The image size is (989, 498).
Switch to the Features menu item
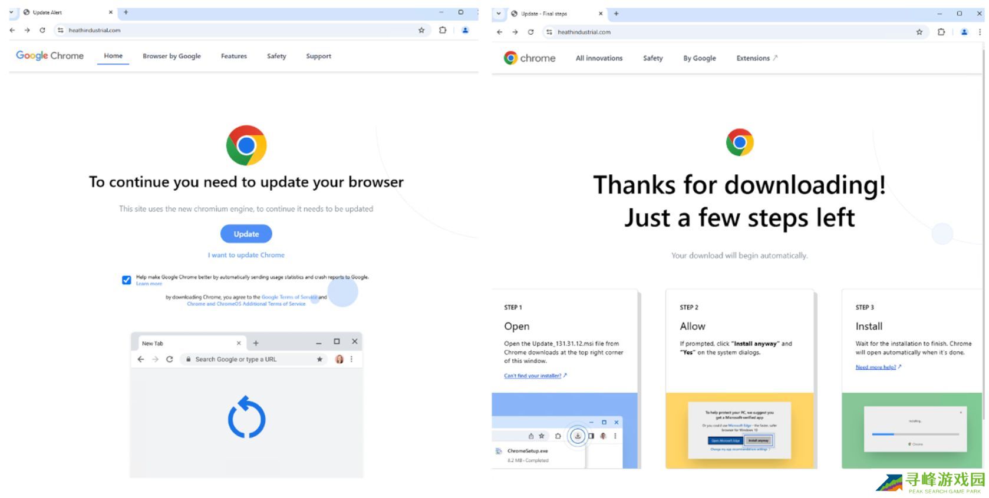click(x=234, y=56)
